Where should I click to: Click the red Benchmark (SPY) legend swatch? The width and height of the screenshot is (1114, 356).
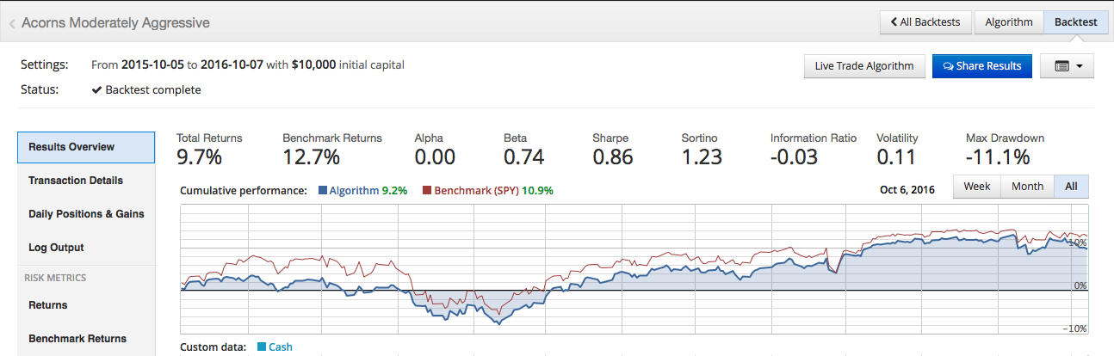click(x=427, y=191)
